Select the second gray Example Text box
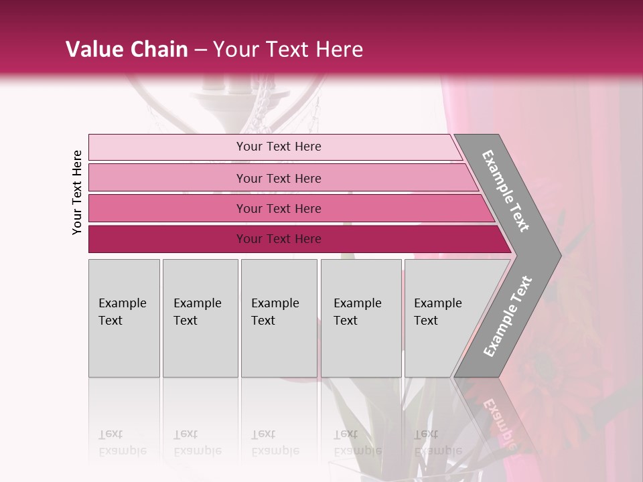This screenshot has width=643, height=482. click(x=200, y=318)
